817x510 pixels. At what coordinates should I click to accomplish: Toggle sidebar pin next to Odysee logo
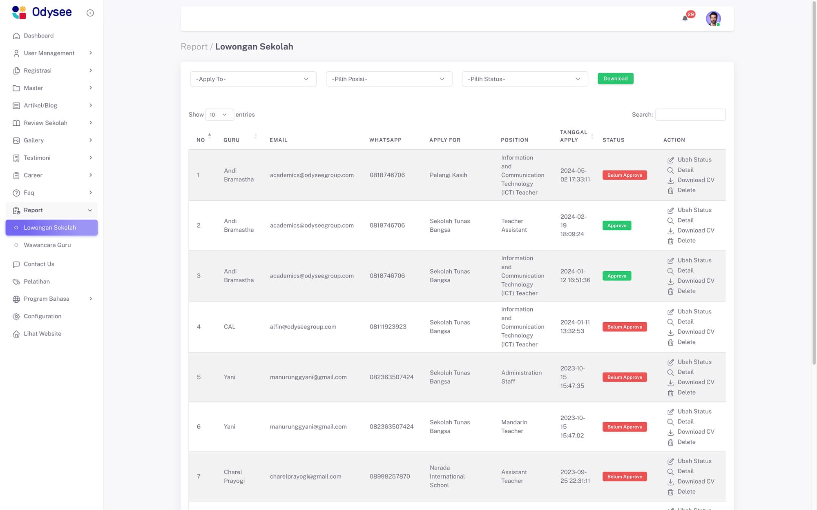coord(90,13)
